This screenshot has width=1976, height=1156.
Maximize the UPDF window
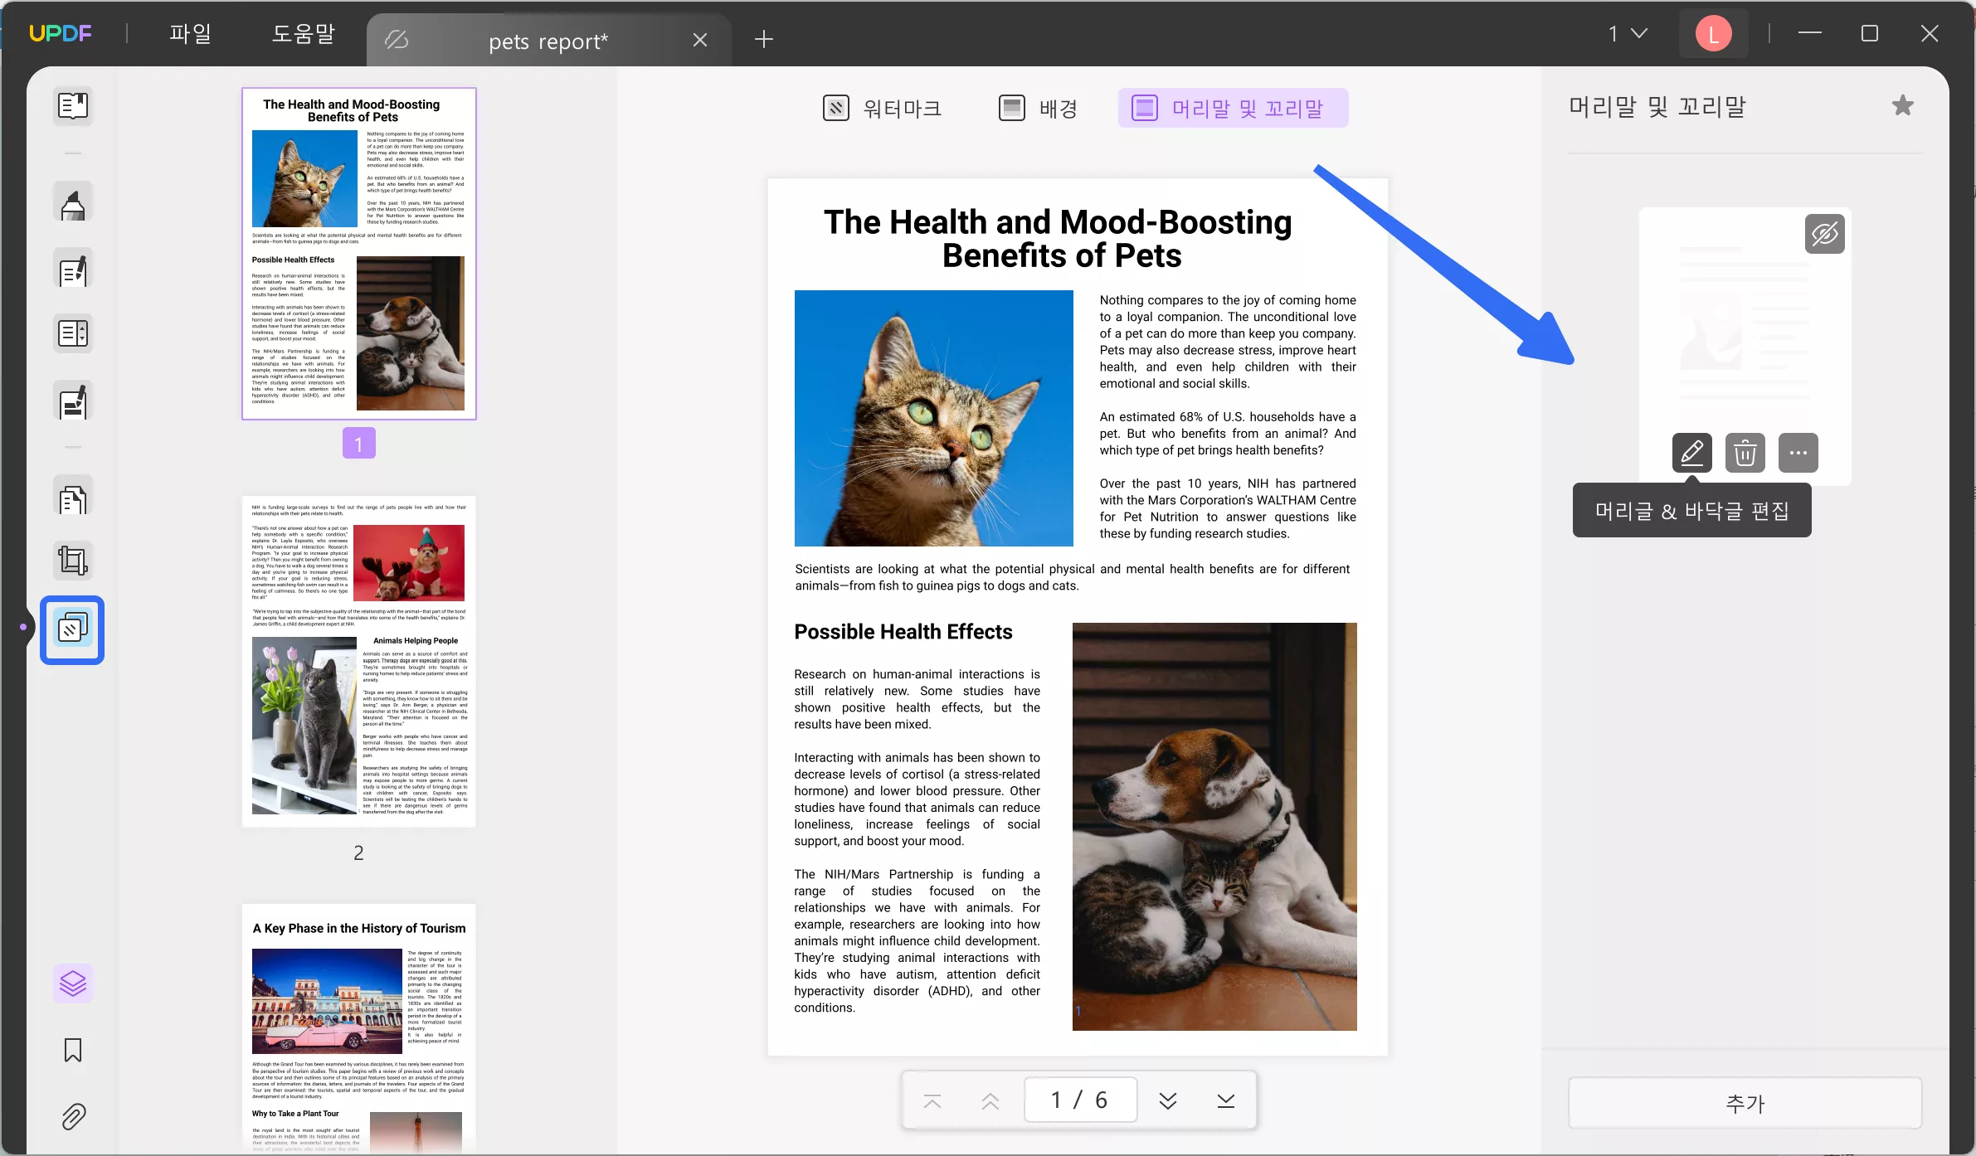[x=1870, y=33]
